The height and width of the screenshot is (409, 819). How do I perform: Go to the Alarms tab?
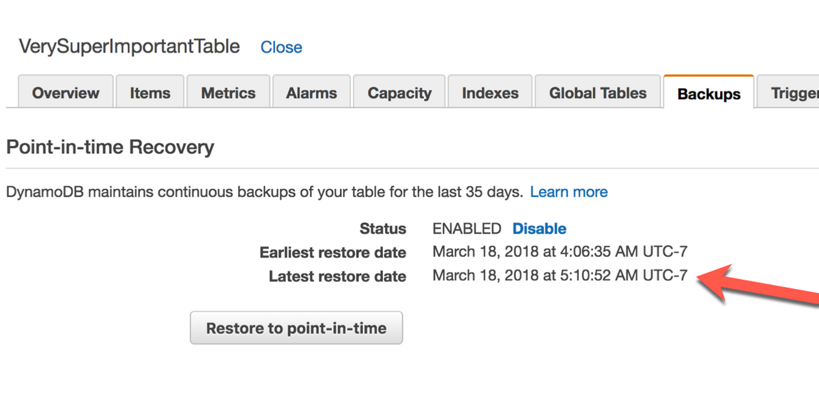(x=311, y=93)
